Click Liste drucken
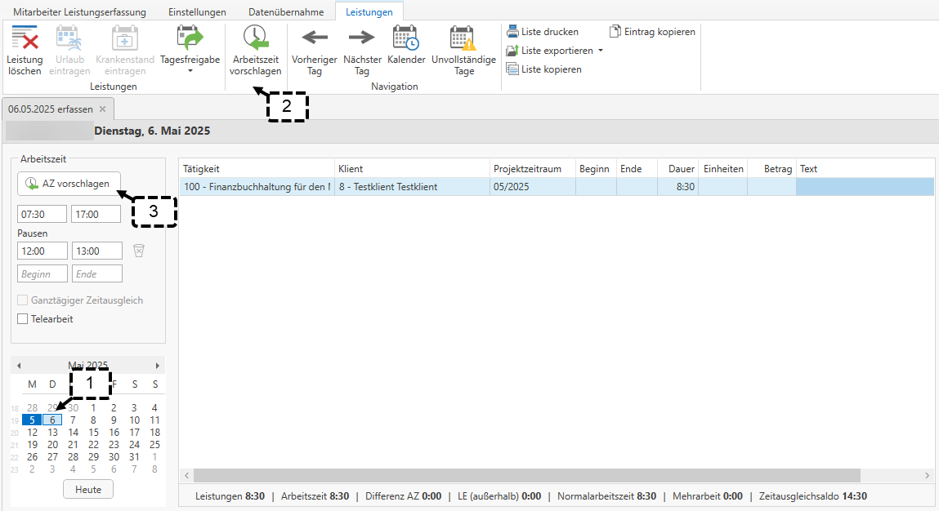Screen dimensions: 939x511 (x=543, y=32)
